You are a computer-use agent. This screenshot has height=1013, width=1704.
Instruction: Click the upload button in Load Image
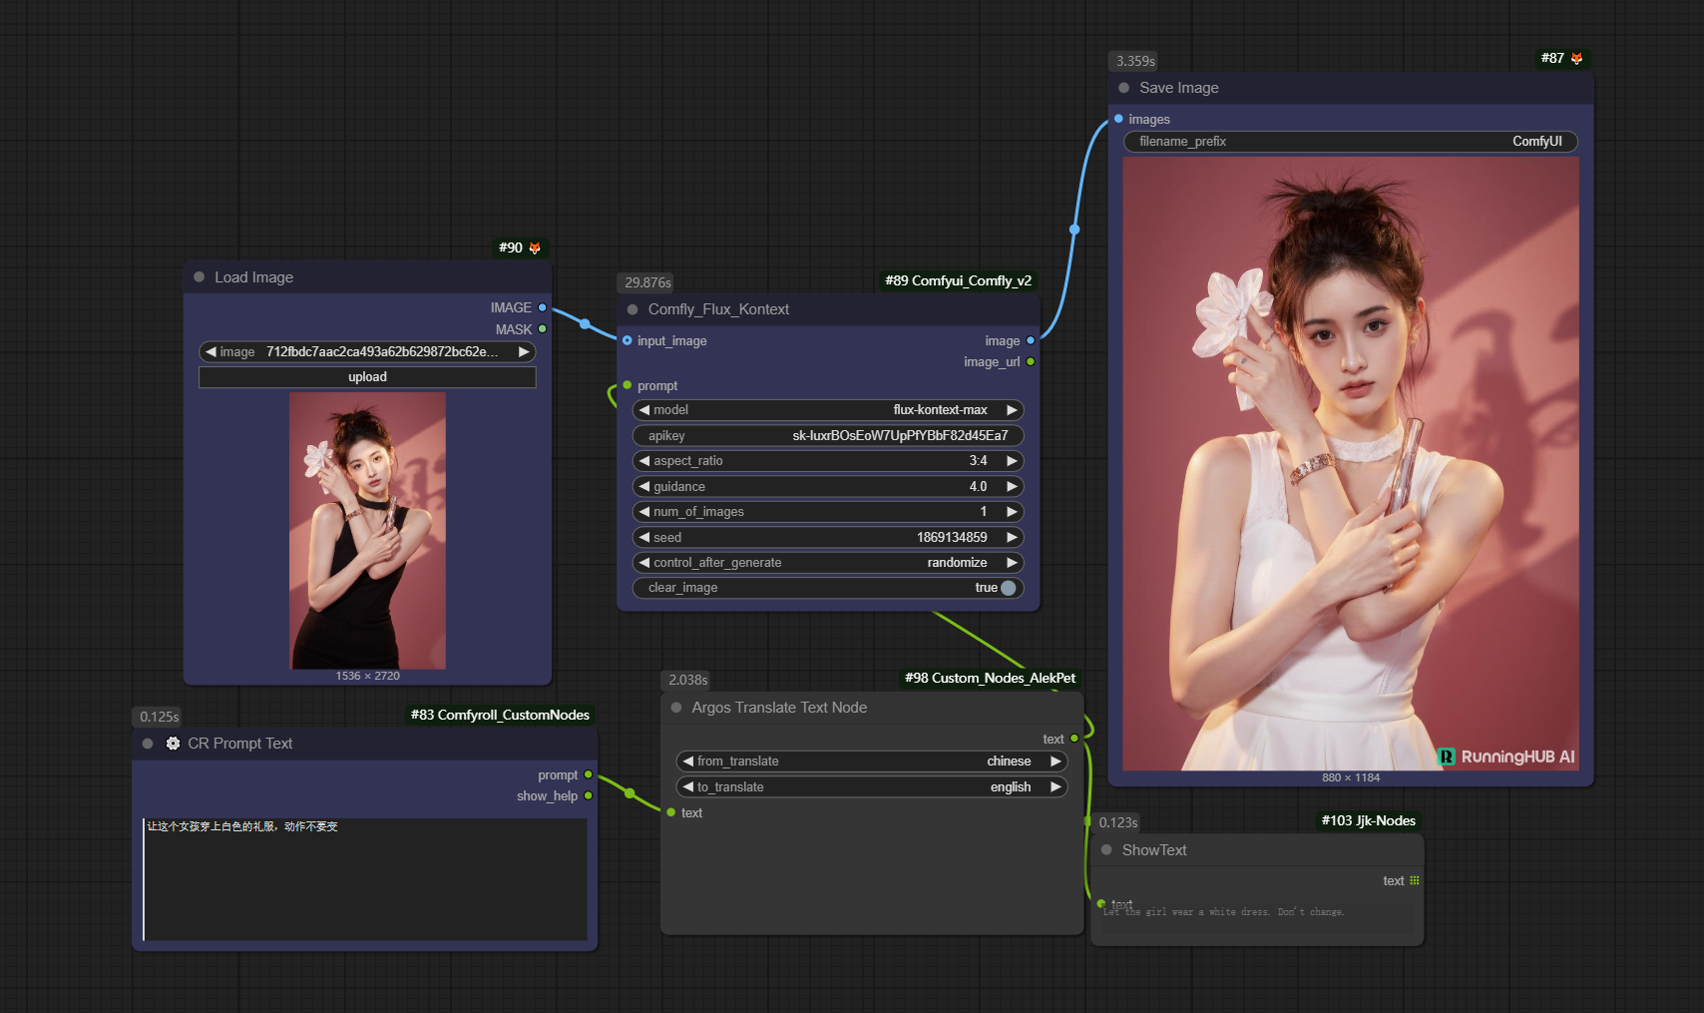tap(367, 377)
